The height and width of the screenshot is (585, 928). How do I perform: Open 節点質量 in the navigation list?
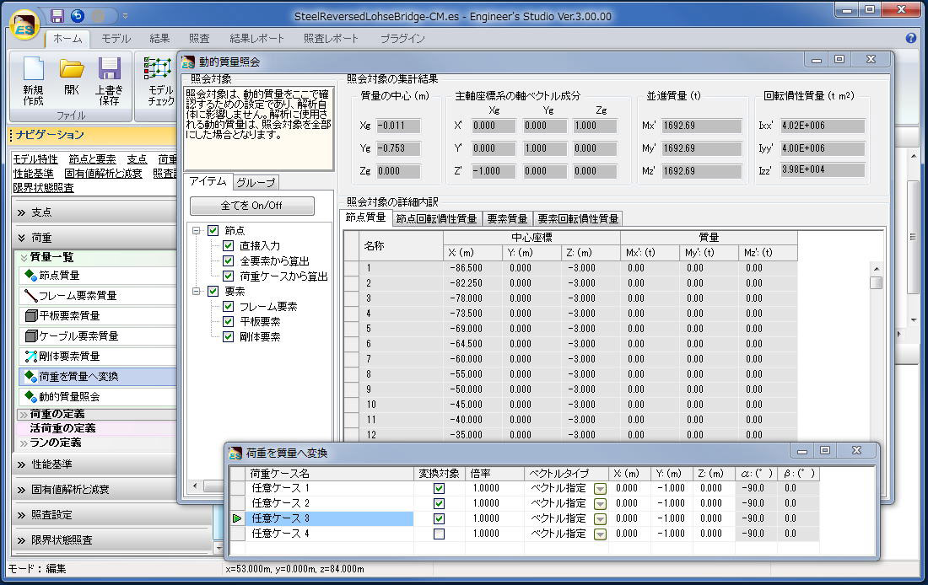click(x=98, y=275)
